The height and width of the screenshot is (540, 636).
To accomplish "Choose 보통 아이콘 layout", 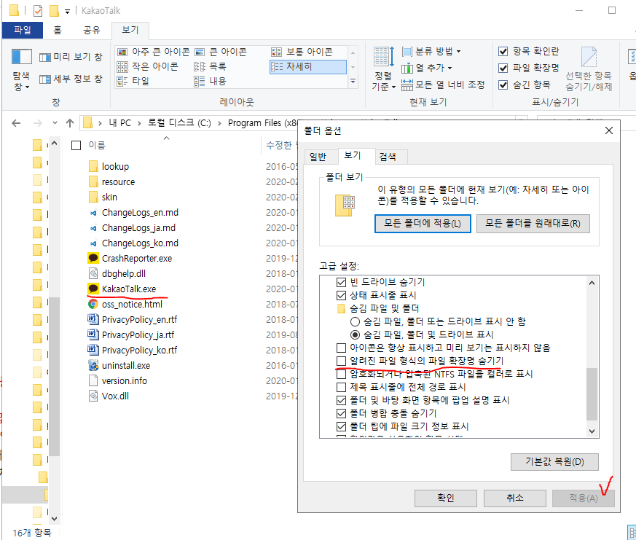I will click(x=302, y=52).
